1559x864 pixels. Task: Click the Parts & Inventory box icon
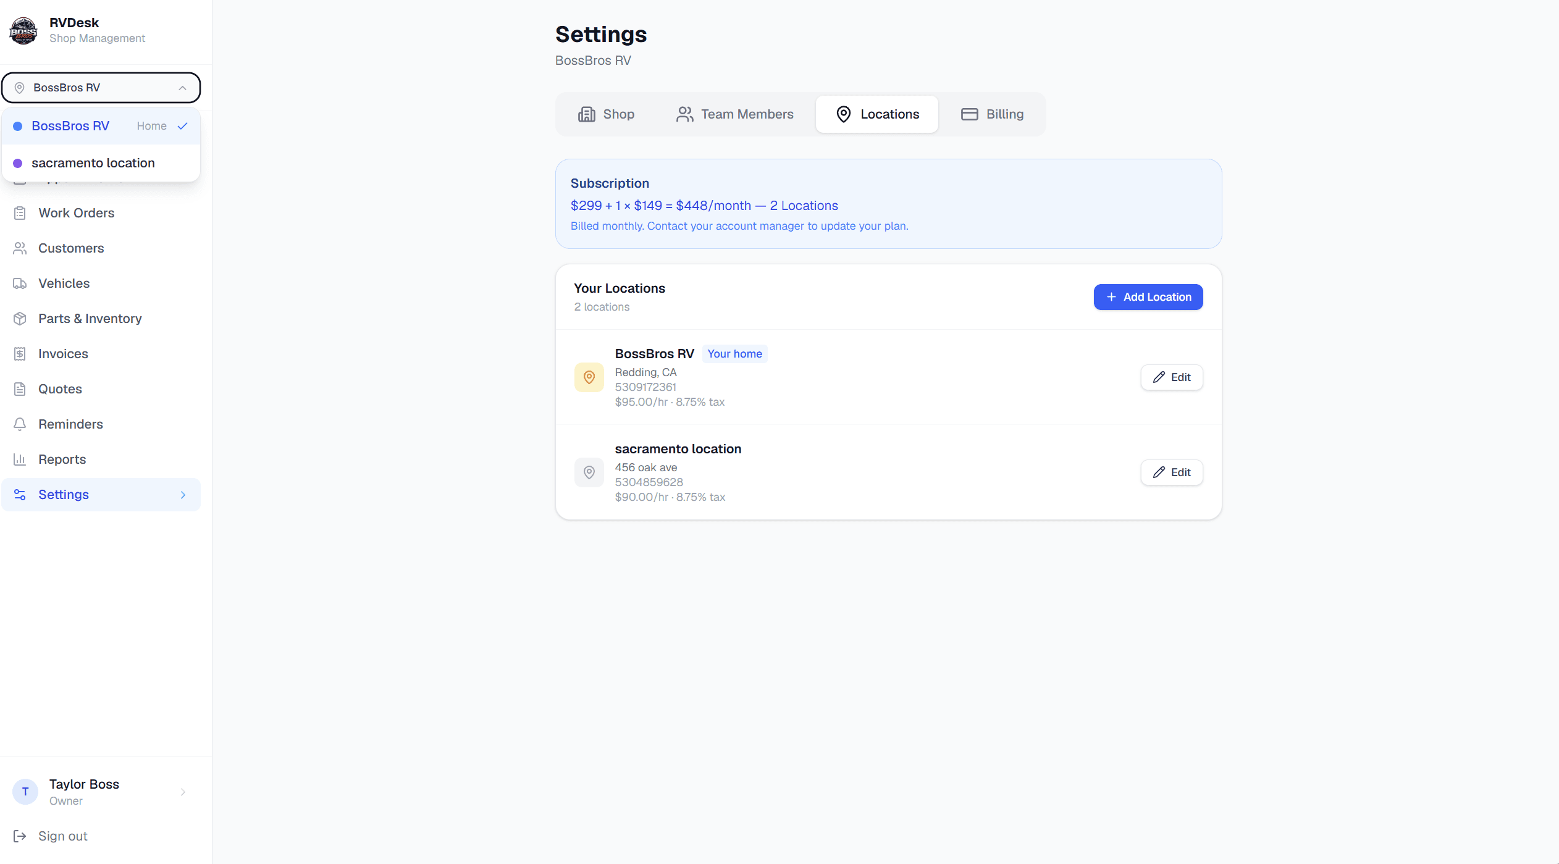click(x=20, y=319)
